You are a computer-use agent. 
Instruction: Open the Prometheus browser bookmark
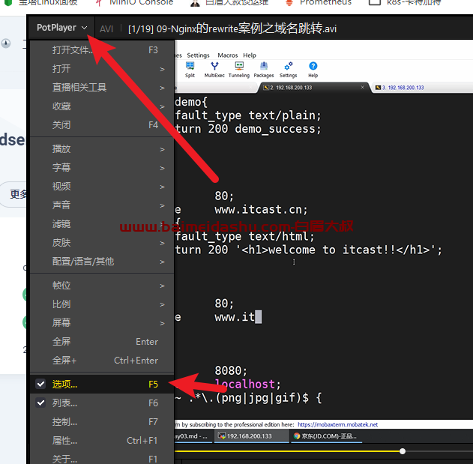319,3
